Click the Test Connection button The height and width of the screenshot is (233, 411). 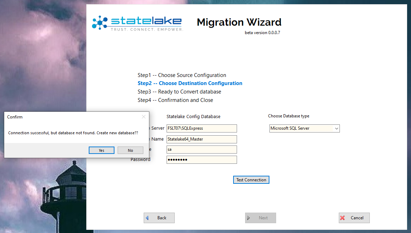(251, 180)
